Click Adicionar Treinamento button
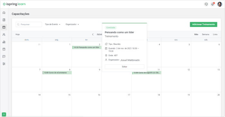This screenshot has width=225, height=117. tap(203, 24)
